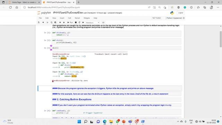Select code cell In [2] def div(x)
The image size is (222, 125).
point(117,41)
